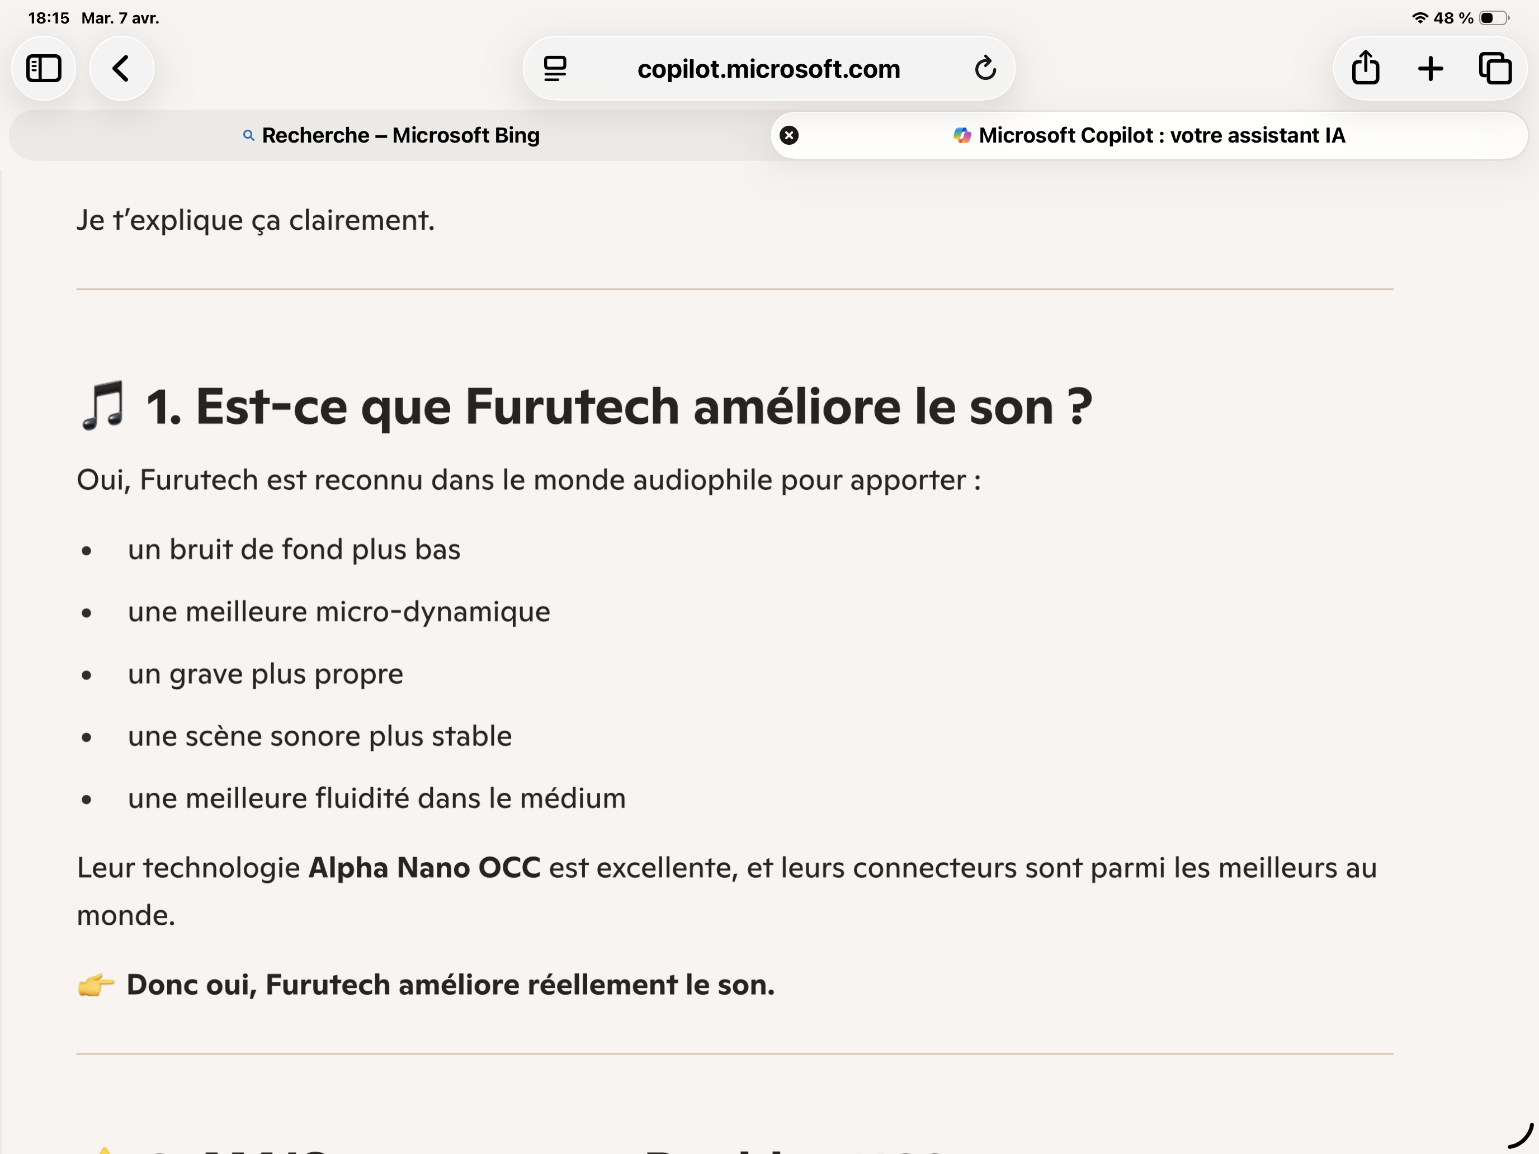Viewport: 1539px width, 1154px height.
Task: Click the bold Alpha Nano OCC text
Action: (424, 868)
